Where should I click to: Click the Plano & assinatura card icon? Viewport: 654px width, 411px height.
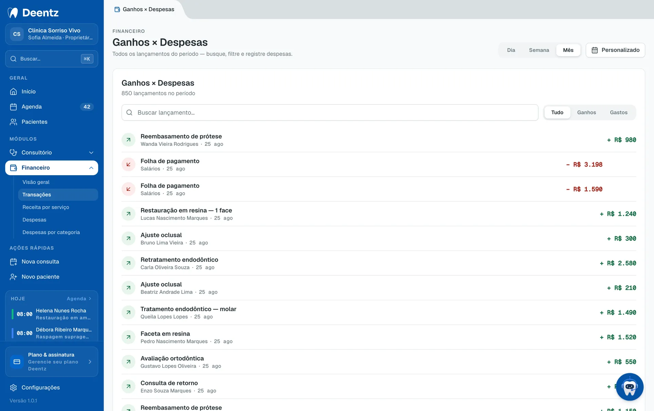[17, 362]
